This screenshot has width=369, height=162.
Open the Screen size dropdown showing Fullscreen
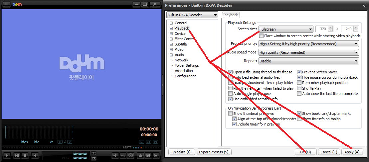pos(286,29)
